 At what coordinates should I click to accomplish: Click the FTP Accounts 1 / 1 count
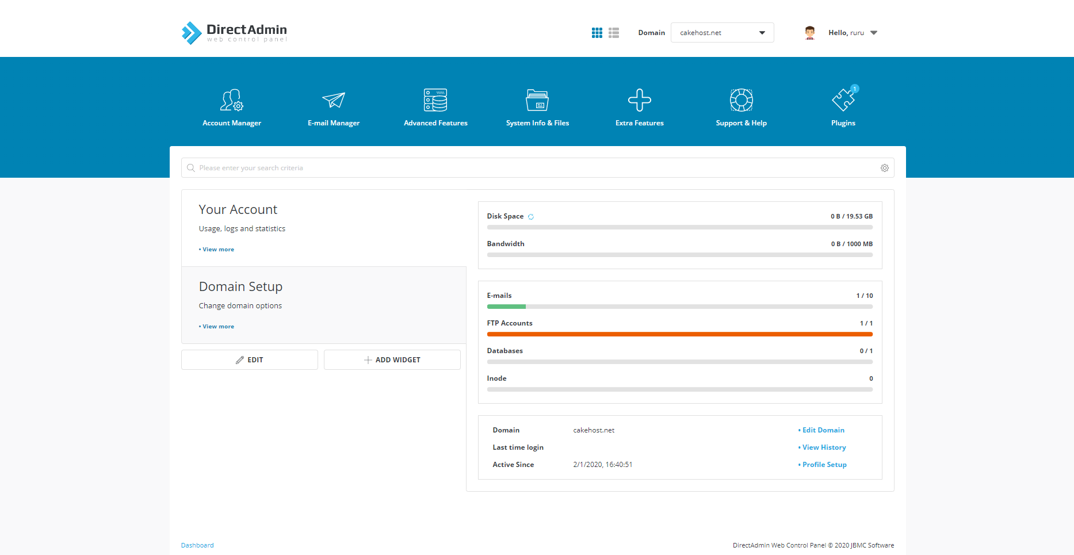click(x=866, y=323)
